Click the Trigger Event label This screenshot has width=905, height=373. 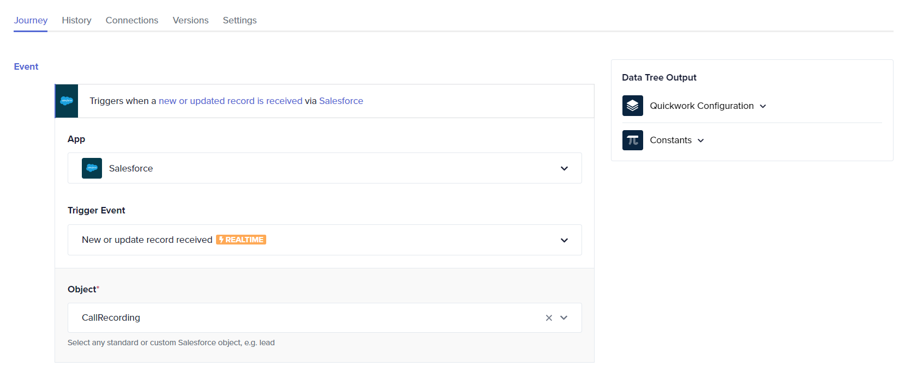pyautogui.click(x=97, y=210)
